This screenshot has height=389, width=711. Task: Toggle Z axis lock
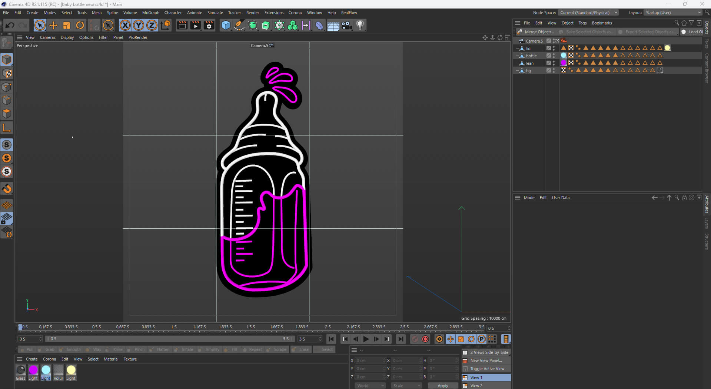(x=152, y=25)
